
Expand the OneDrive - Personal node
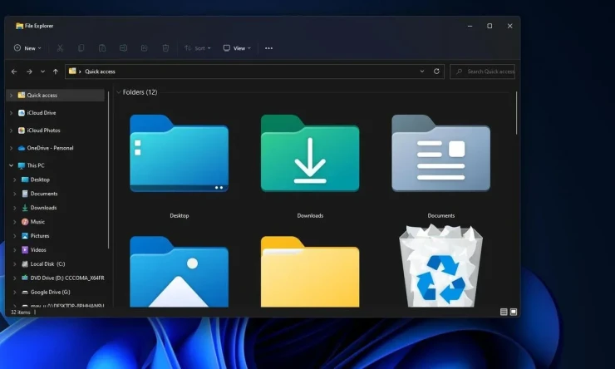(x=12, y=148)
